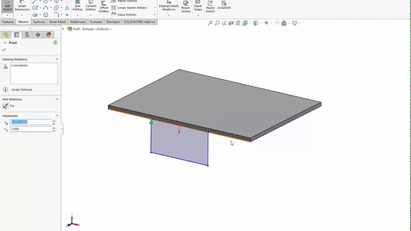Image resolution: width=411 pixels, height=231 pixels.
Task: Choose the Polygon sketch tool
Action: point(46,15)
